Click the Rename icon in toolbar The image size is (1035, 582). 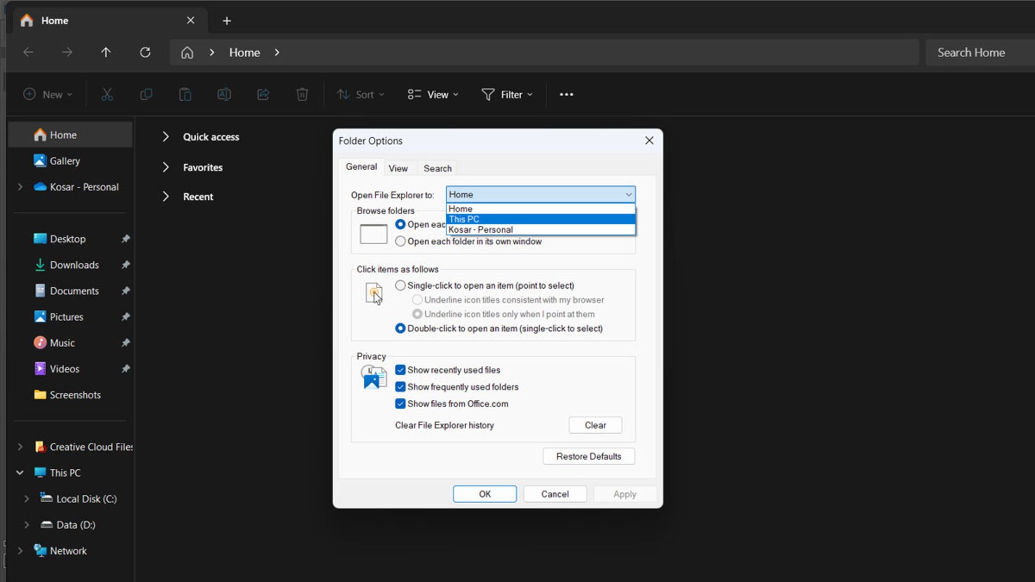224,94
